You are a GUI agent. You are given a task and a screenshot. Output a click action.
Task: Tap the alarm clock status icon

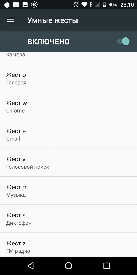click(x=76, y=4)
